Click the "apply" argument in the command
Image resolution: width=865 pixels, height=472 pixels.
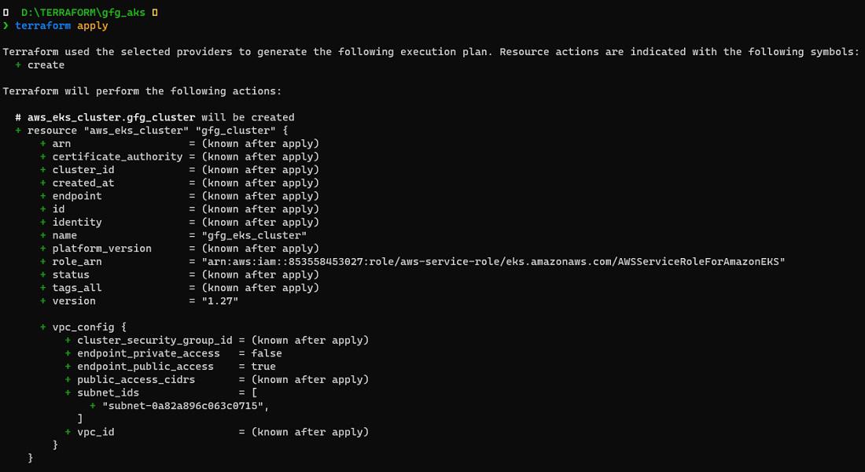click(x=93, y=26)
